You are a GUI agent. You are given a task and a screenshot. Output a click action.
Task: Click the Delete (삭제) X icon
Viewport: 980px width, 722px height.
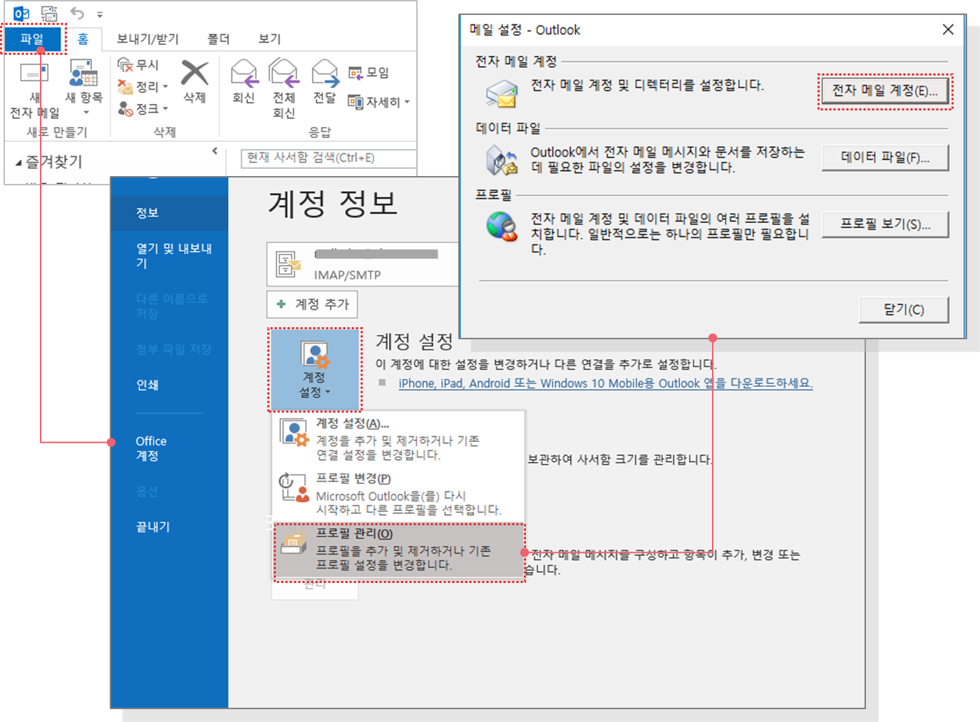coord(195,73)
